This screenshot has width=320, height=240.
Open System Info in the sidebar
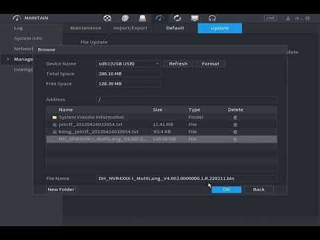(28, 39)
